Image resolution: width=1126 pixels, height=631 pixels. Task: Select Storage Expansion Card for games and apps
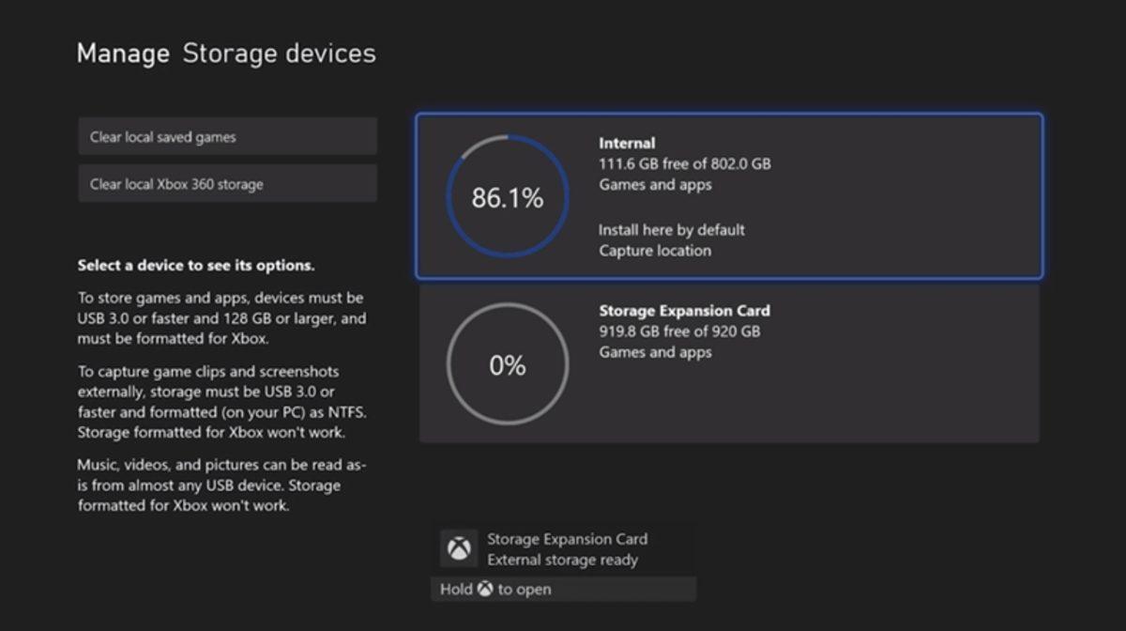point(730,363)
